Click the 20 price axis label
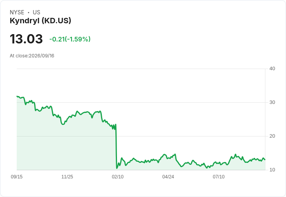This screenshot has width=286, height=197. (272, 136)
